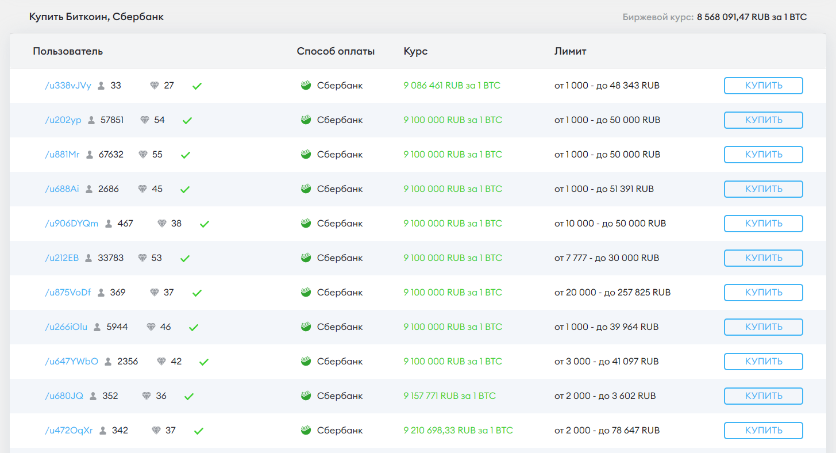Click КУПИТЬ in the /u875VoDf row
The image size is (836, 453).
point(763,293)
